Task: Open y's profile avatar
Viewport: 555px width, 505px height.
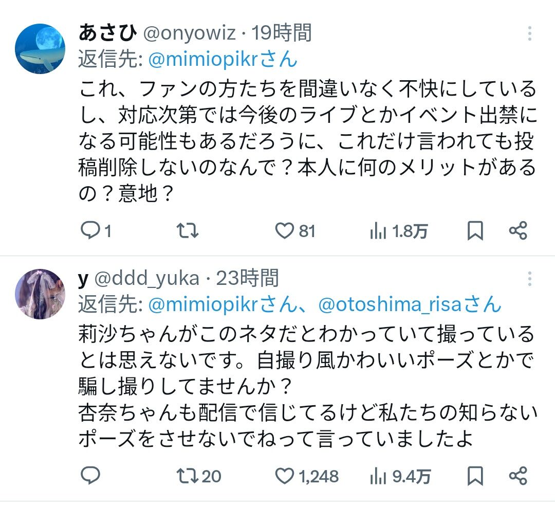Action: [x=40, y=294]
